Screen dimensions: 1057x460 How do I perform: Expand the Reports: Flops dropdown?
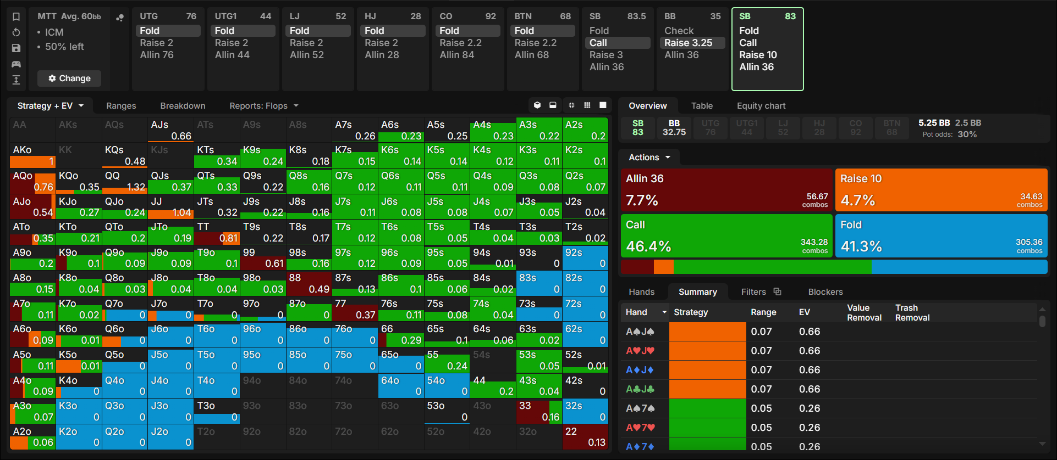(264, 106)
